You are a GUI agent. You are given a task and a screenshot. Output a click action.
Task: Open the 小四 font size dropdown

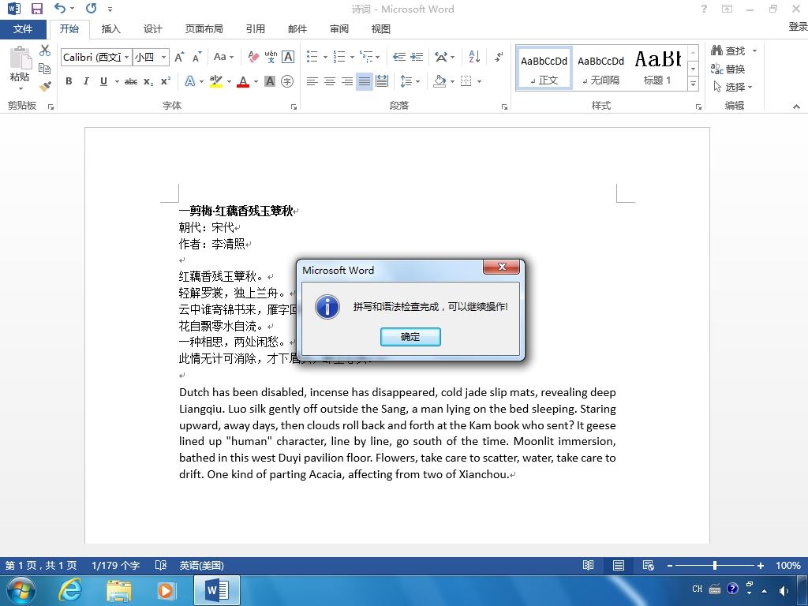tap(163, 57)
